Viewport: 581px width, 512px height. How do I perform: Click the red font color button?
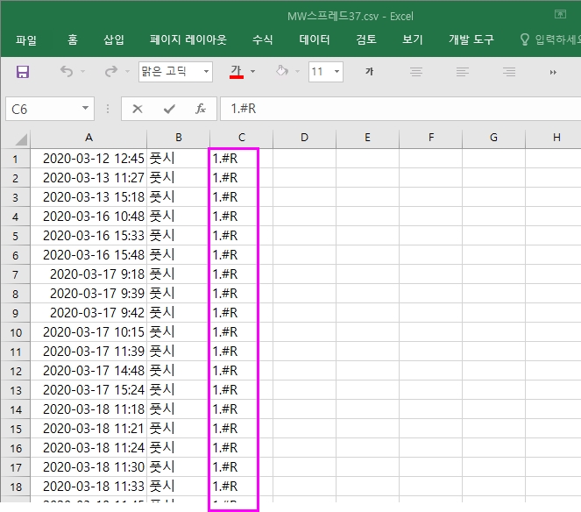(x=236, y=72)
